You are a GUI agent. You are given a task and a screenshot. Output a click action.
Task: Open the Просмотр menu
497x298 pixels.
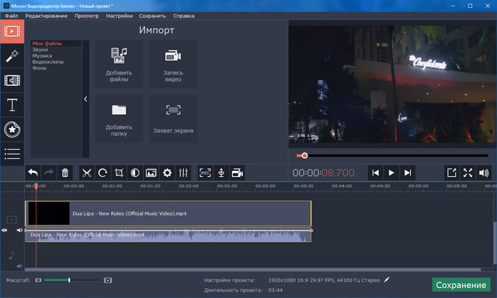86,16
